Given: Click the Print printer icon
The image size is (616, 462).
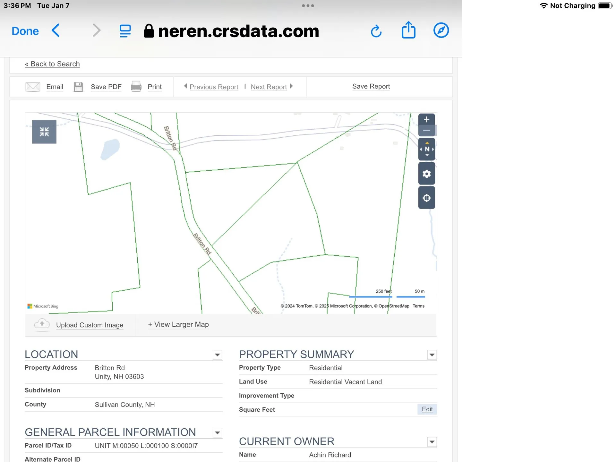Looking at the screenshot, I should (136, 87).
